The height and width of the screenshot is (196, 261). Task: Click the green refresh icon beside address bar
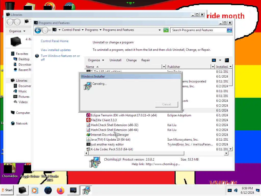[x=166, y=30]
